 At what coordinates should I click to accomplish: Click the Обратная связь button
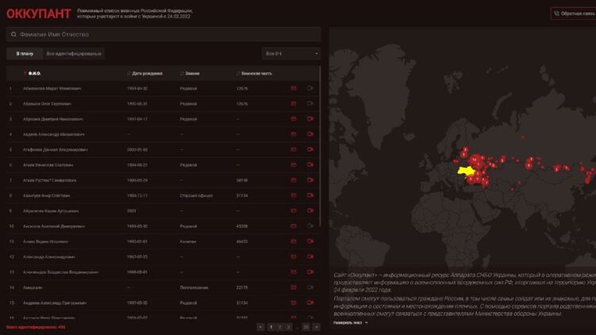575,13
